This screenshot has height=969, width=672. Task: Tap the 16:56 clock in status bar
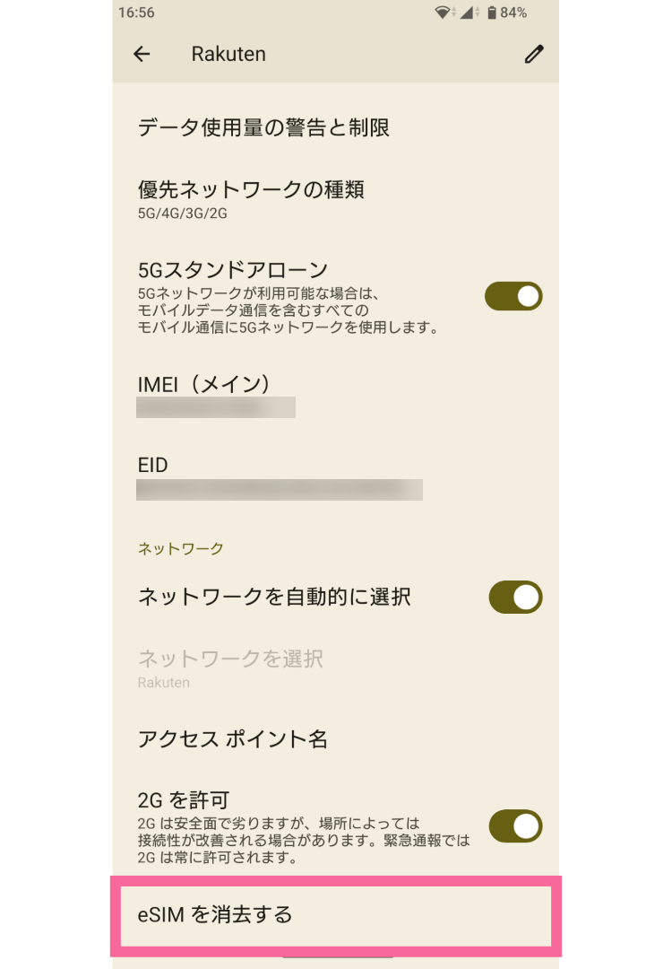coord(136,13)
